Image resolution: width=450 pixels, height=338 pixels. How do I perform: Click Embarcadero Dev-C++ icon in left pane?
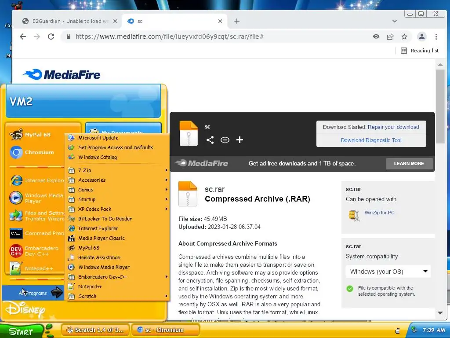[16, 251]
